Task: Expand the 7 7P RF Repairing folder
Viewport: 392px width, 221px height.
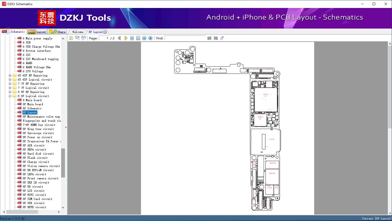Action: click(10, 84)
